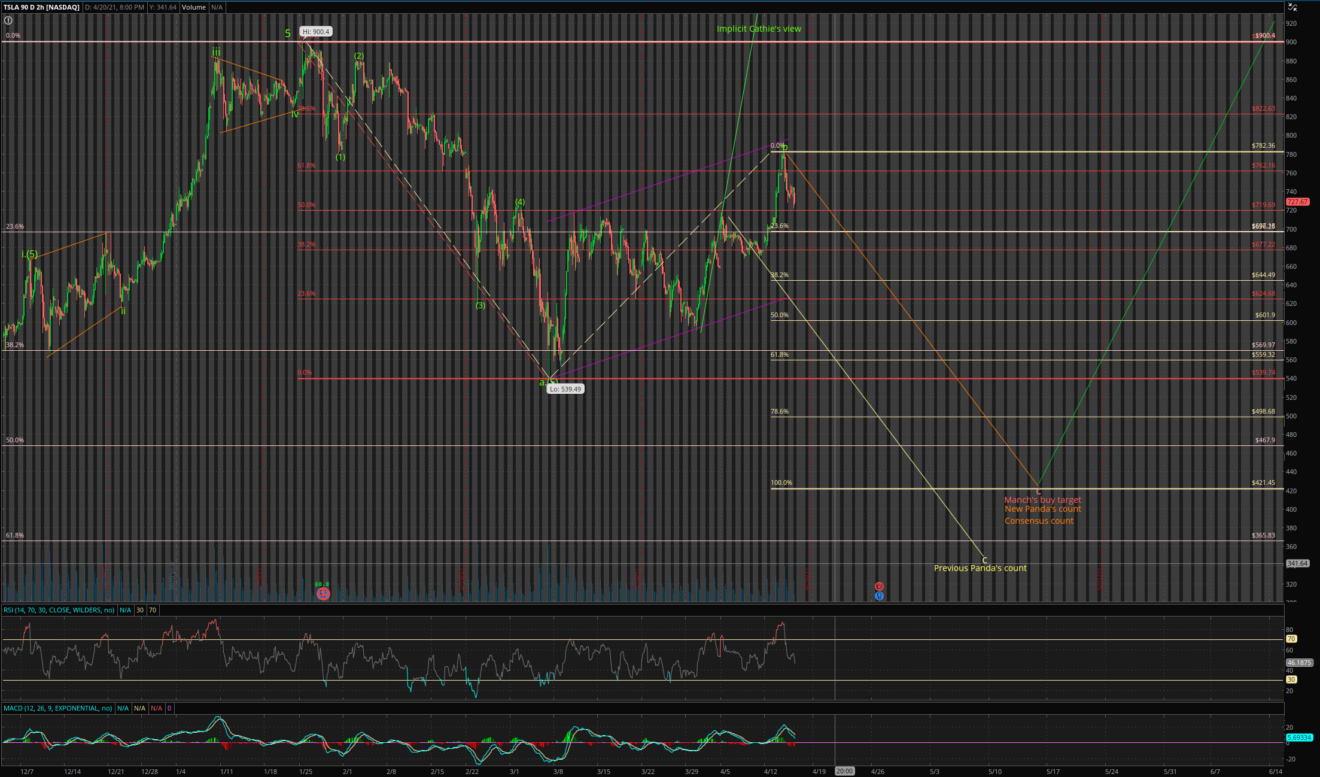Click the chart auto-fit scale icon top-right
Viewport: 1320px width, 777px height.
pyautogui.click(x=1292, y=7)
